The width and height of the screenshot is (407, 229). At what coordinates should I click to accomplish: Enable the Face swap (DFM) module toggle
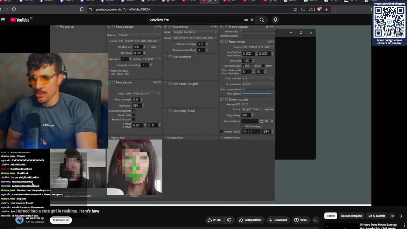tap(165, 111)
